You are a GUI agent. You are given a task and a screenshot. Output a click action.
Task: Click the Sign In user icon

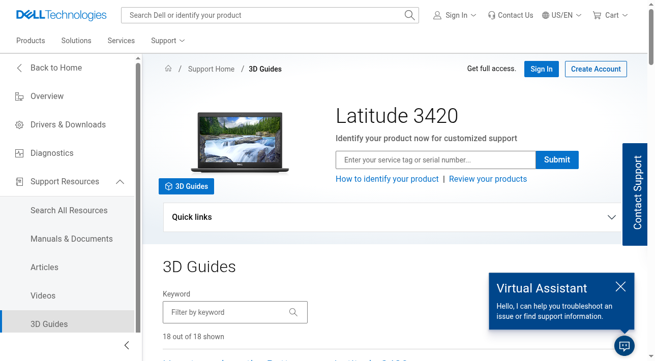click(437, 15)
